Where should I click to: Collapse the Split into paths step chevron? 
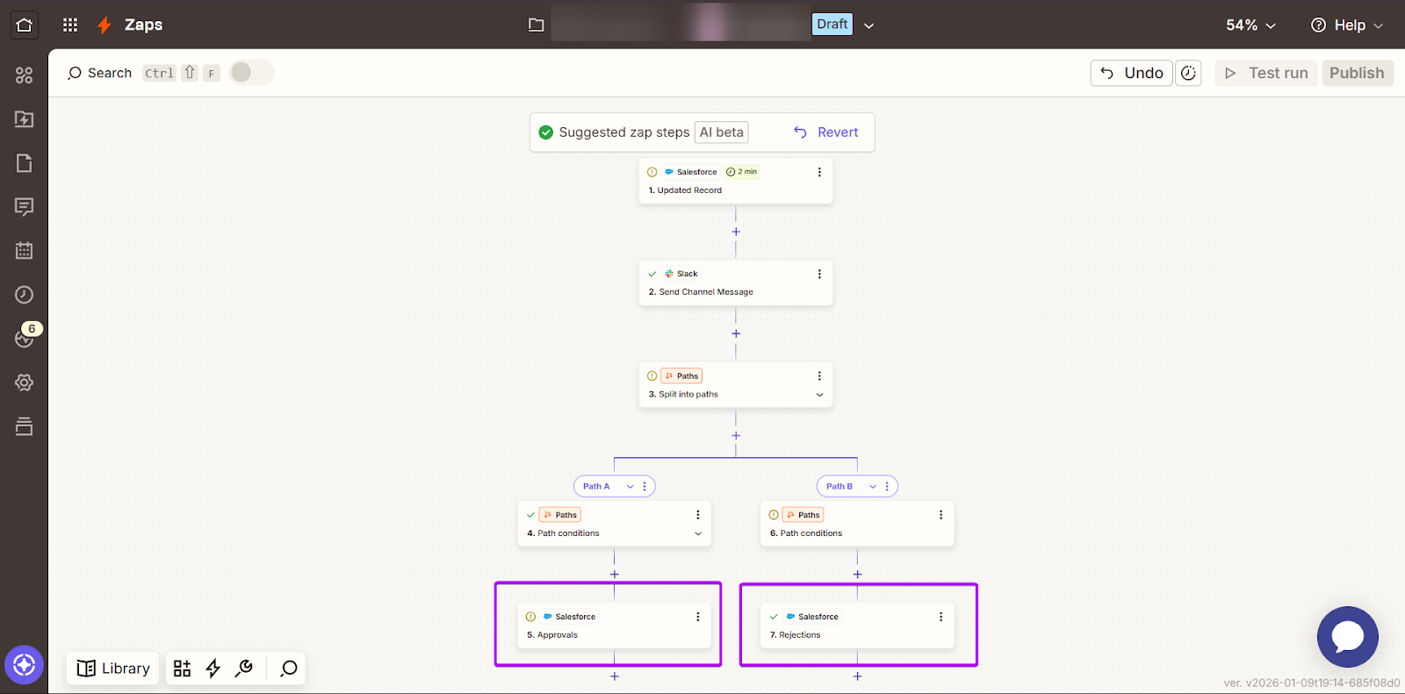point(819,395)
